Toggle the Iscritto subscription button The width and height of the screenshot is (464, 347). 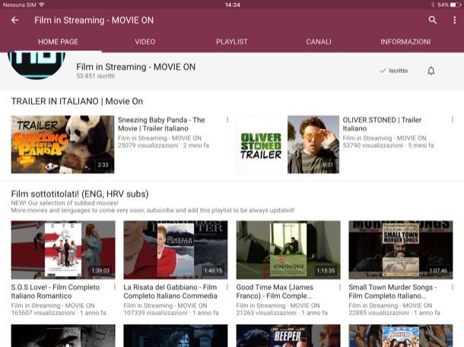pyautogui.click(x=394, y=71)
